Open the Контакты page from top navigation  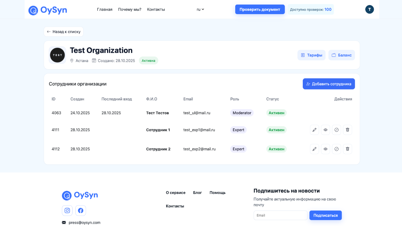[x=156, y=9]
